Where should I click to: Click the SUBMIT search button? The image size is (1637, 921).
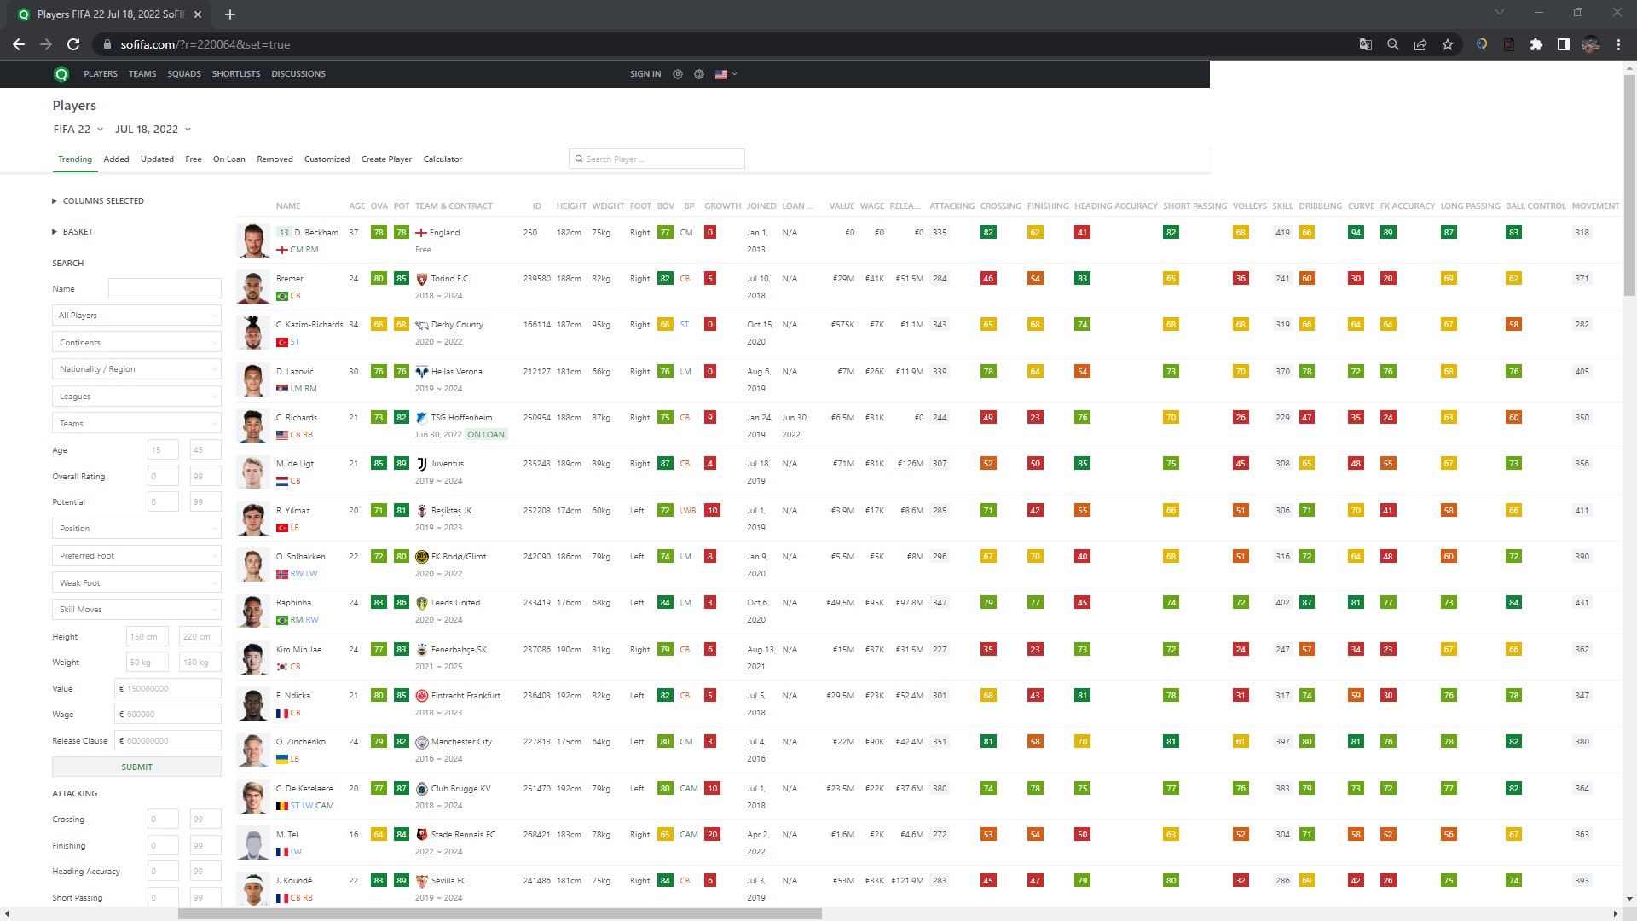click(136, 767)
